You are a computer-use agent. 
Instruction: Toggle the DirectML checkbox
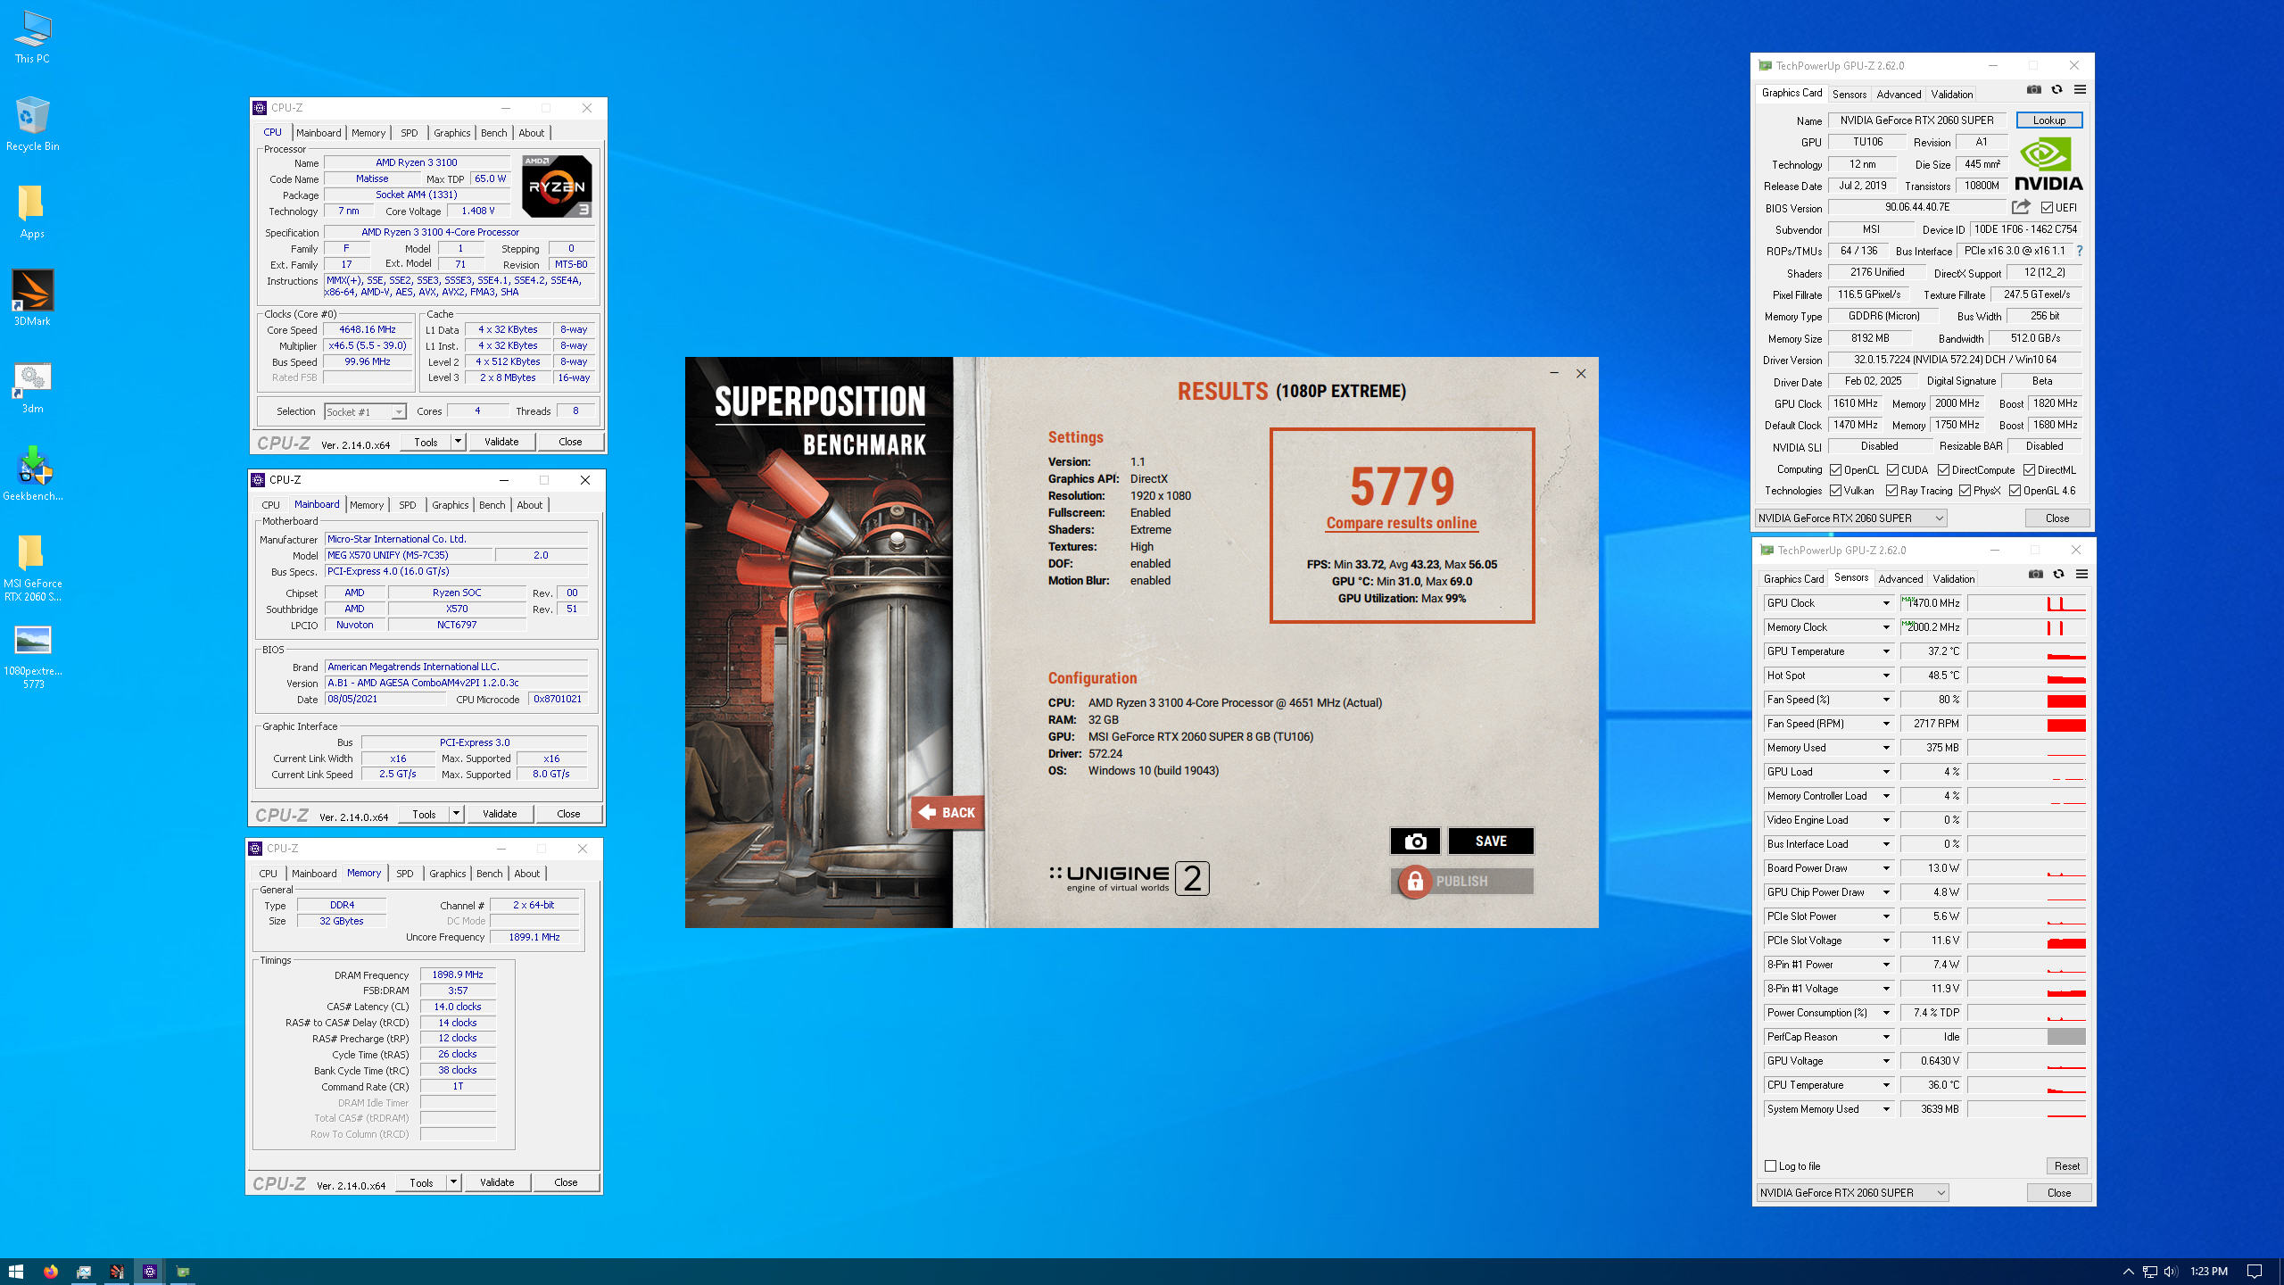(2029, 469)
